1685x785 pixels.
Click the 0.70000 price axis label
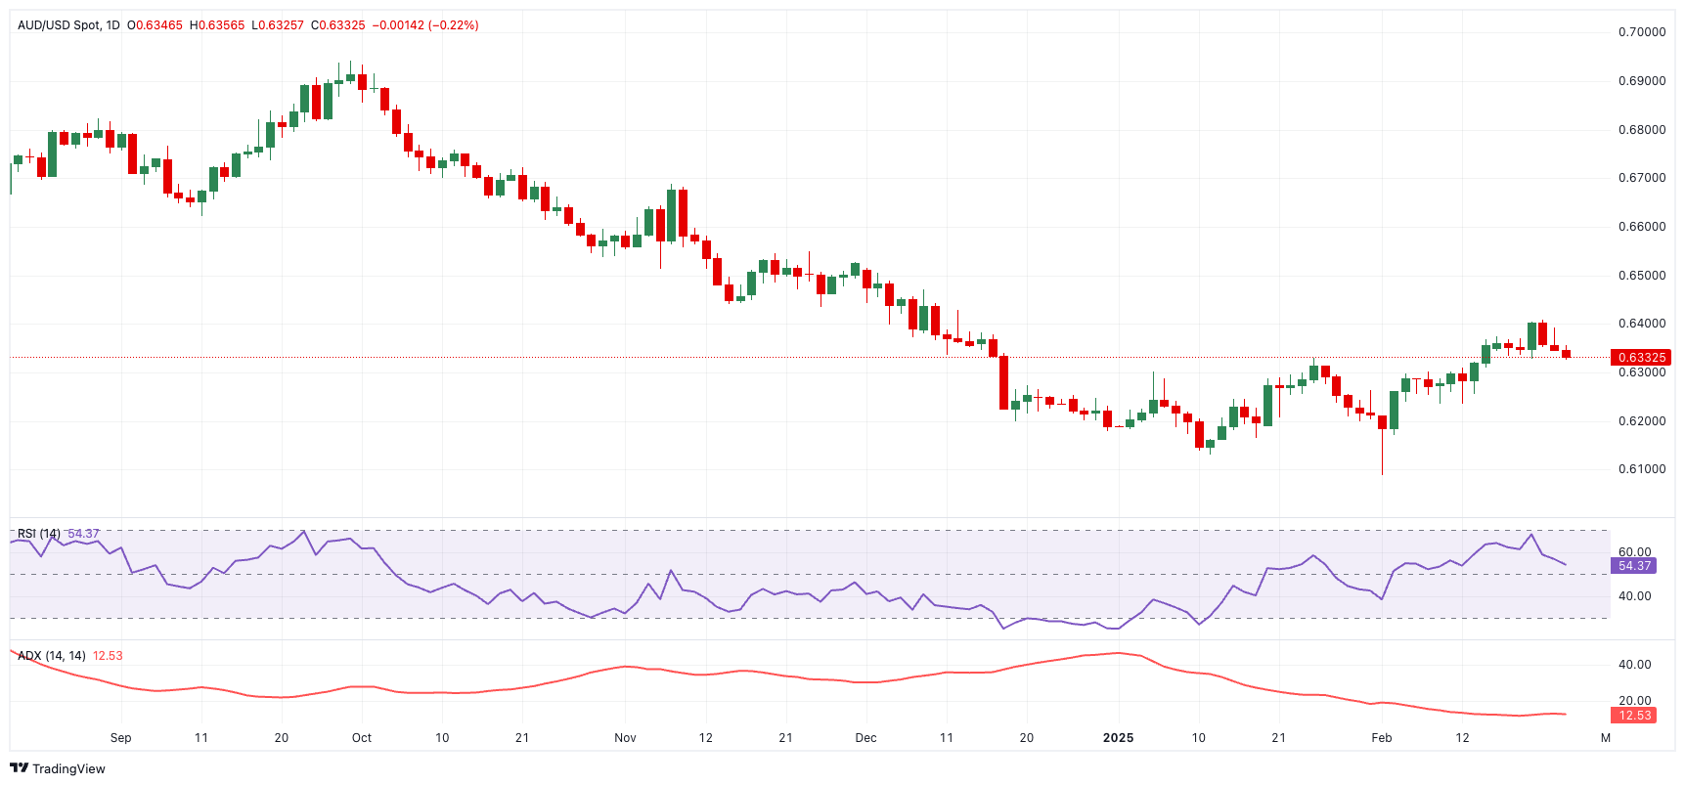point(1642,32)
